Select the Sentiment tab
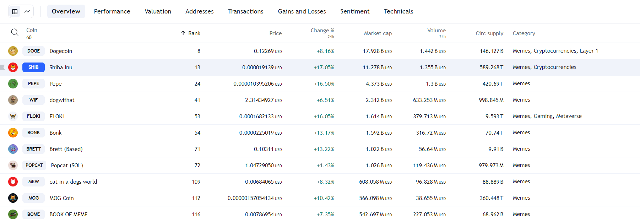The width and height of the screenshot is (640, 222). pyautogui.click(x=355, y=11)
